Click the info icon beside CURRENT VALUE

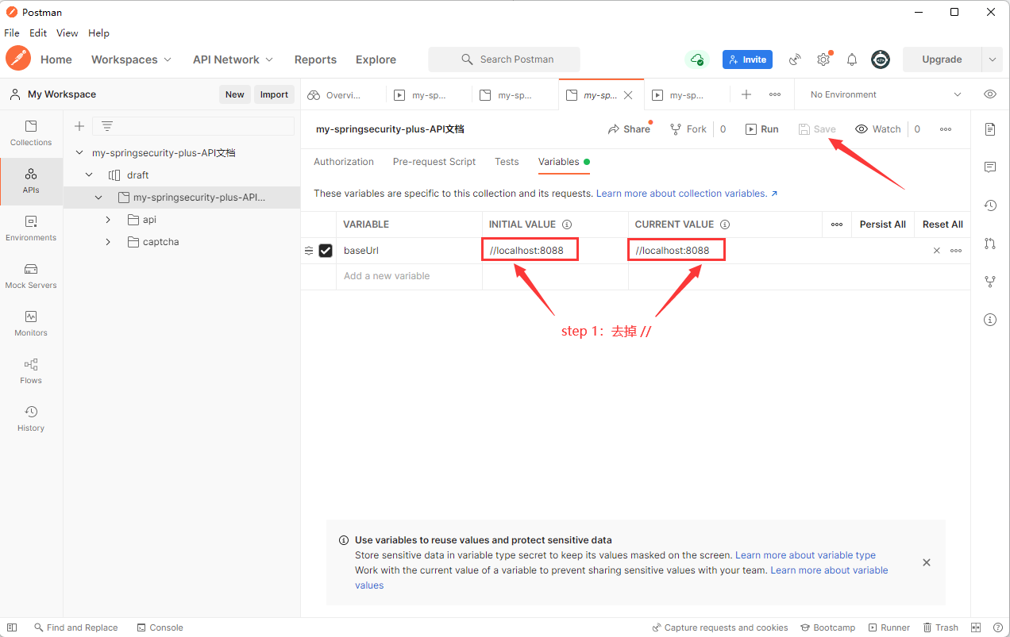click(x=725, y=224)
